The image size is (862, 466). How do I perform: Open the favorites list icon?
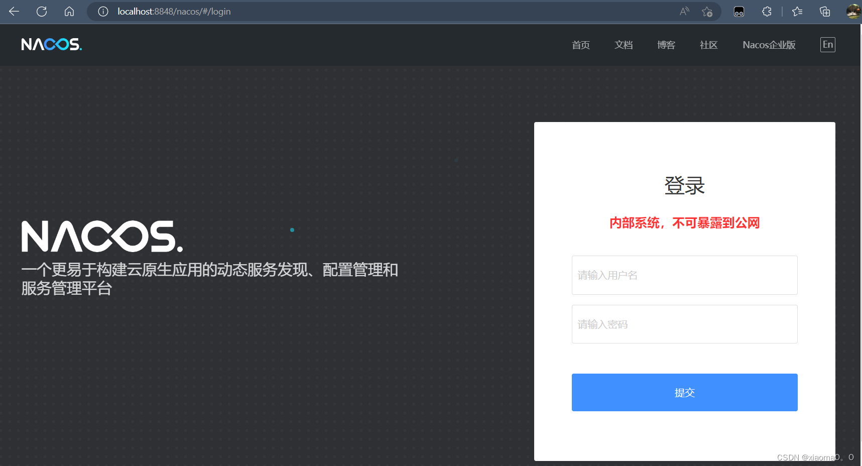[x=797, y=11]
